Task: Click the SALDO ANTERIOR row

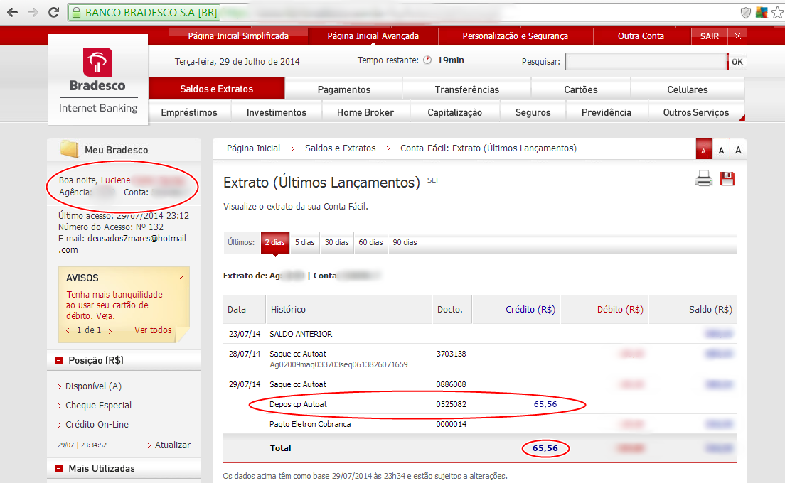Action: 480,334
